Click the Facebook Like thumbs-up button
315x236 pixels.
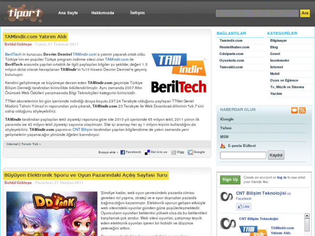click(244, 207)
